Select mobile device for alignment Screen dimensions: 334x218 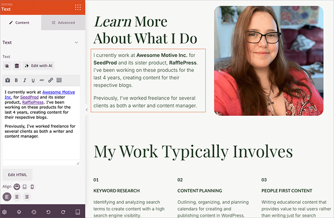coord(32,187)
